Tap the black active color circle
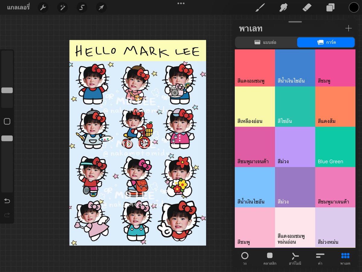 click(354, 7)
